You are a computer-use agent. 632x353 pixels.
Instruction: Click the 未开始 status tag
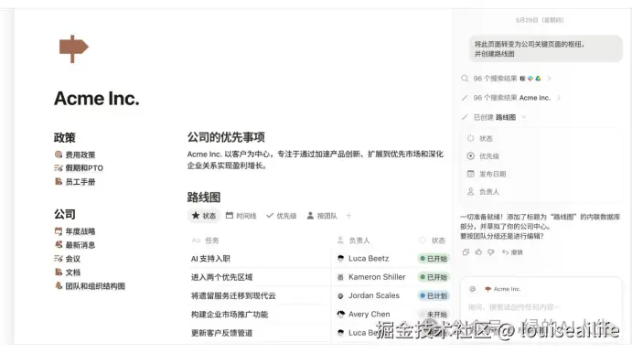[434, 315]
